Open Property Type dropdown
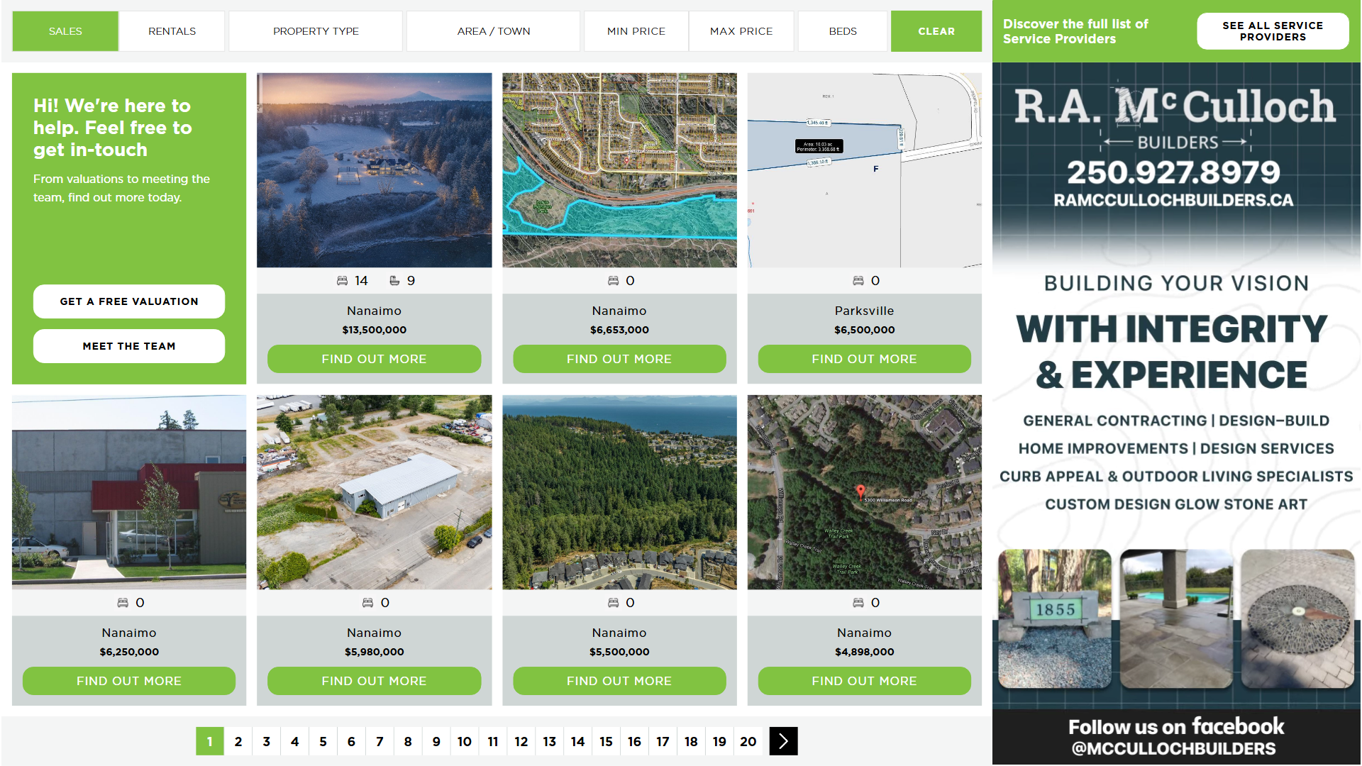The image size is (1362, 766). click(x=316, y=31)
